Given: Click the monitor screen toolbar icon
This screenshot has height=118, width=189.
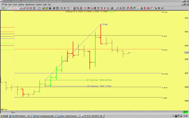Looking at the screenshot, I should 75,8.
